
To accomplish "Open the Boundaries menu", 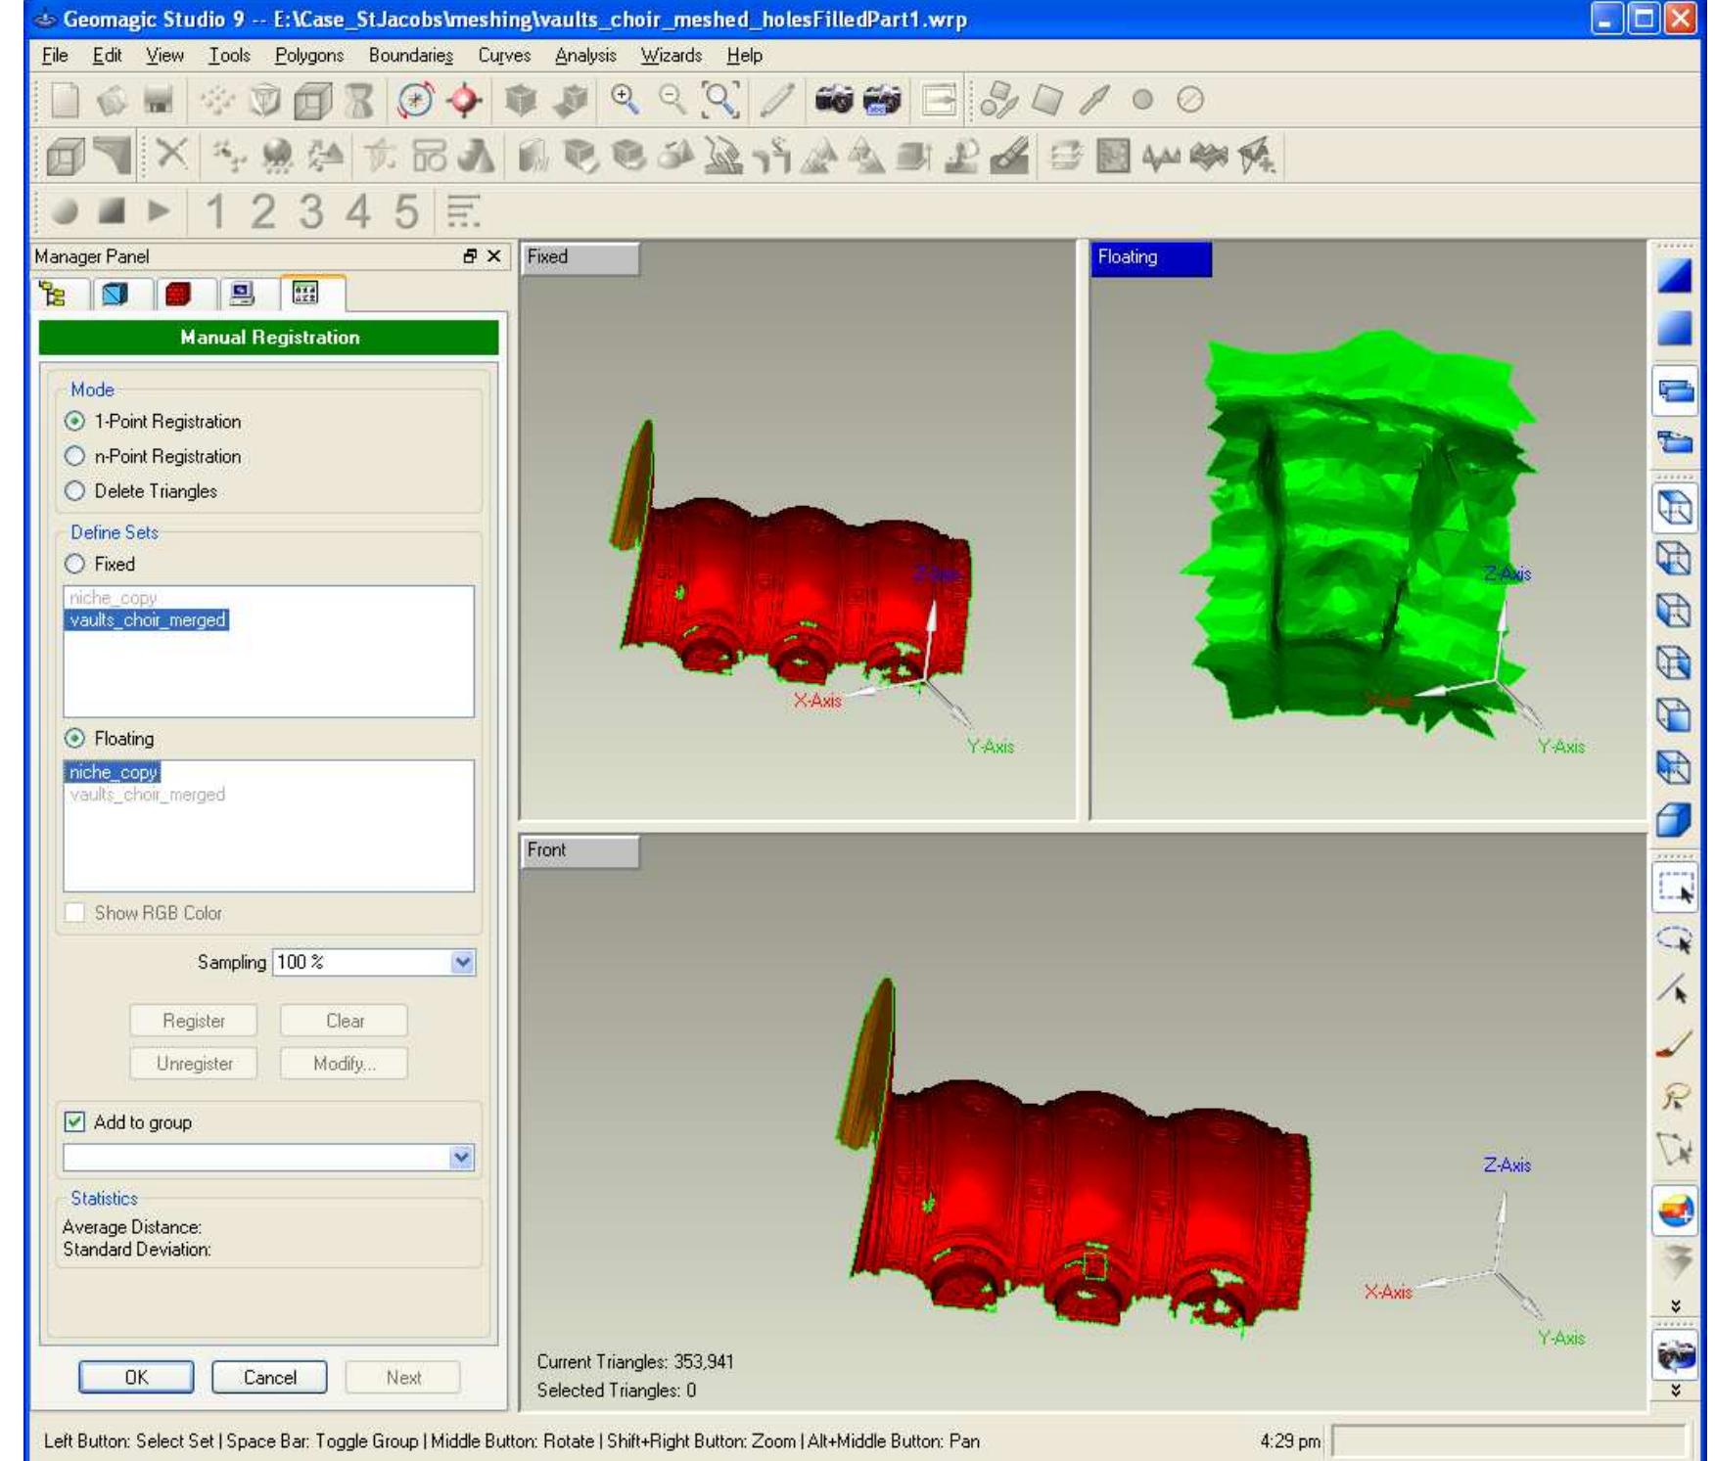I will (x=411, y=56).
